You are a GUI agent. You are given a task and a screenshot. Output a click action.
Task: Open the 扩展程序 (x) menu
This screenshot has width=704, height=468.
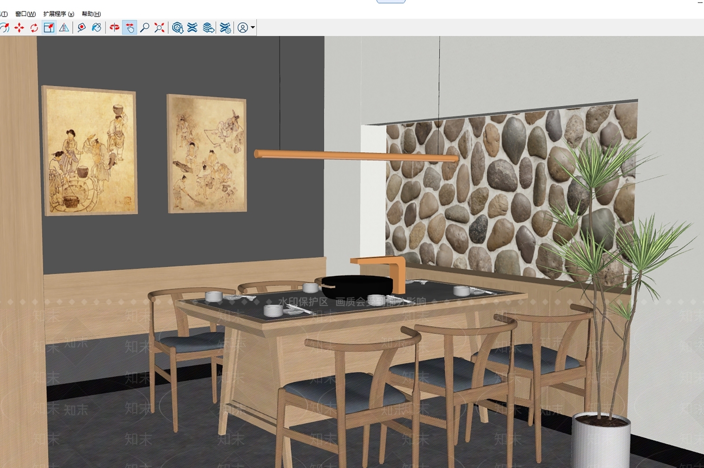coord(59,14)
